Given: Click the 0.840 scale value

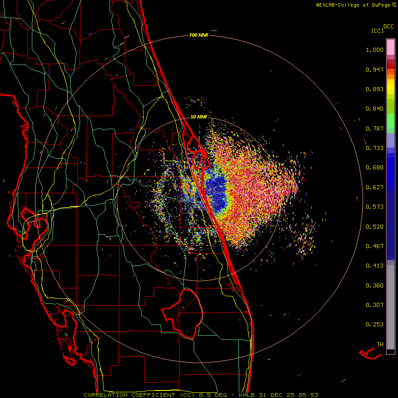Looking at the screenshot, I should pyautogui.click(x=375, y=109).
